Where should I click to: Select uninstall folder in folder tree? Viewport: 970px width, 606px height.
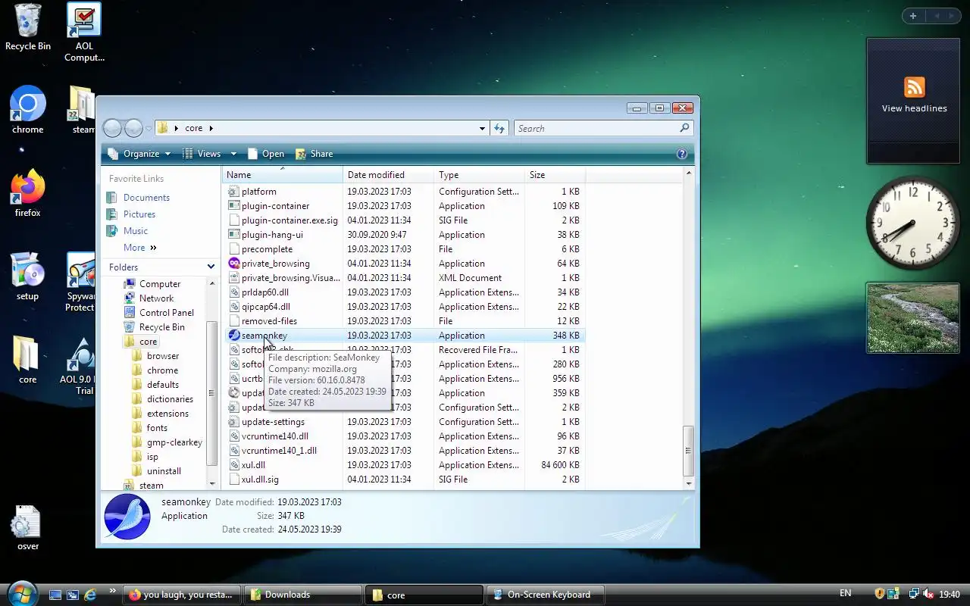[164, 471]
